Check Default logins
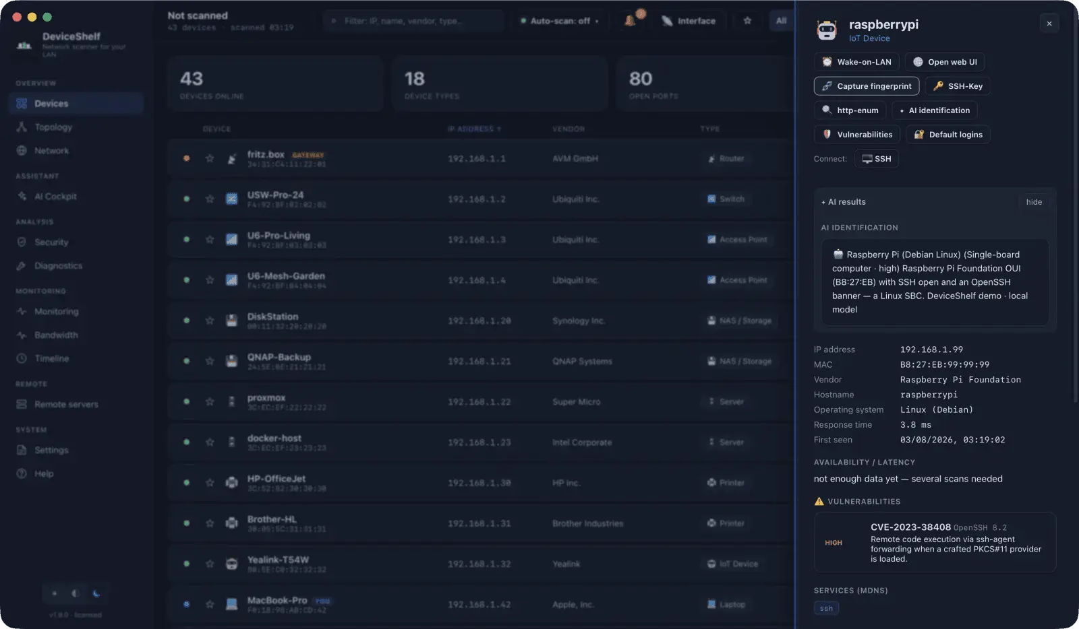Viewport: 1079px width, 629px height. point(947,135)
